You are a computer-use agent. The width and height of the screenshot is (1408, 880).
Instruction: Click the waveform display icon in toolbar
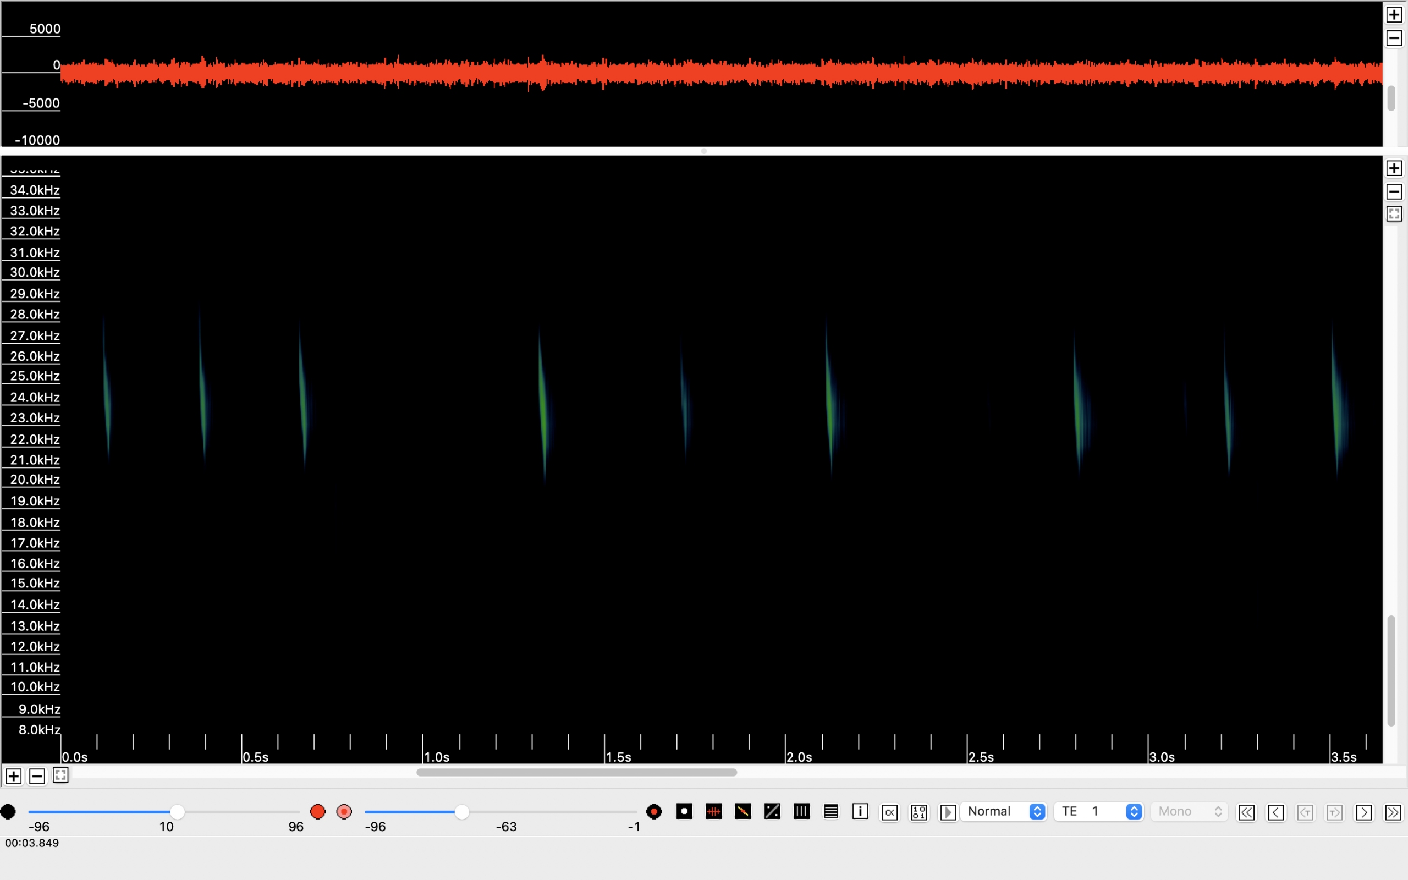(x=713, y=811)
